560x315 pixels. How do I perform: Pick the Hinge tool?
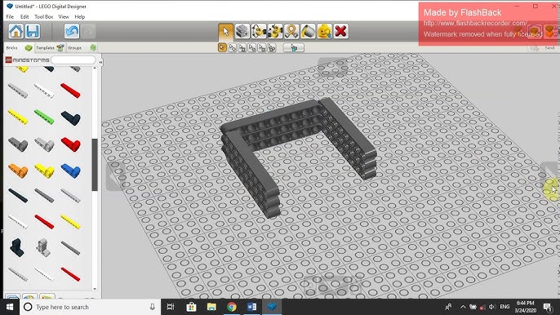coord(259,32)
